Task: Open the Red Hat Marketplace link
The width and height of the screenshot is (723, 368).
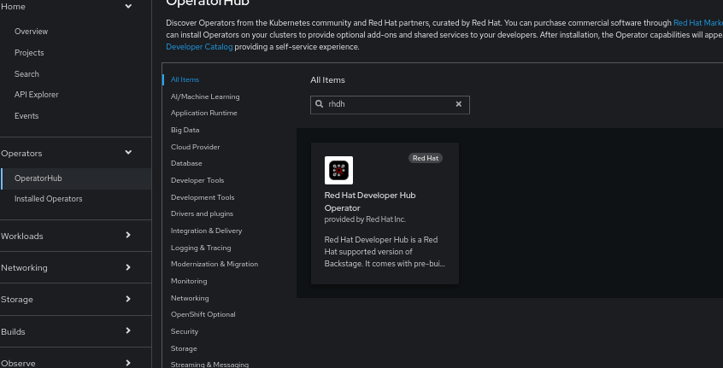Action: pyautogui.click(x=697, y=23)
